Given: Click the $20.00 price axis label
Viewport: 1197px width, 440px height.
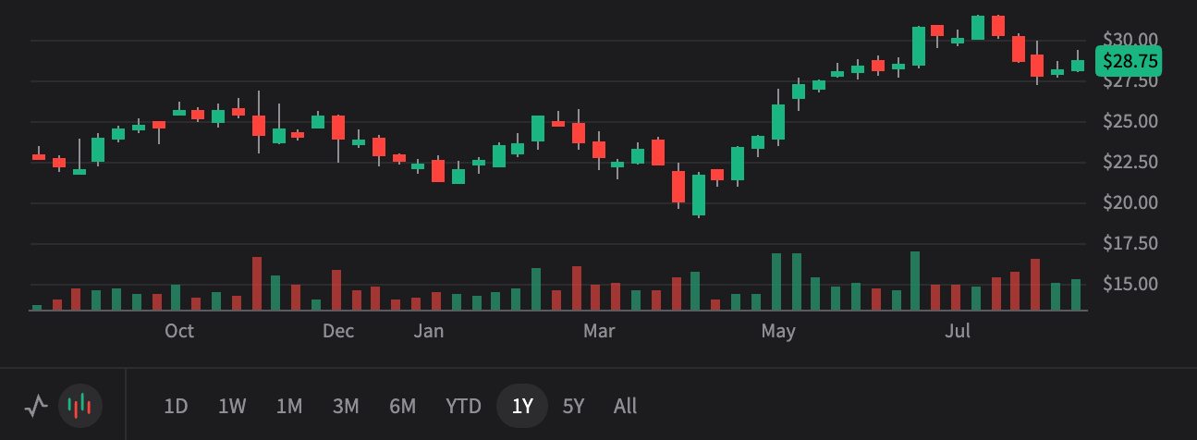Looking at the screenshot, I should click(x=1130, y=202).
